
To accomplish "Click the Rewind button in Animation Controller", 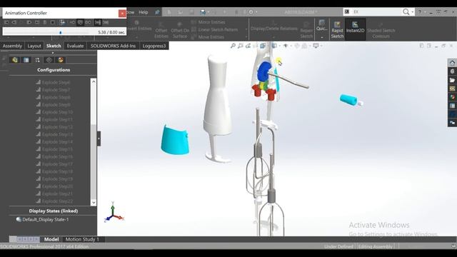I will point(14,22).
